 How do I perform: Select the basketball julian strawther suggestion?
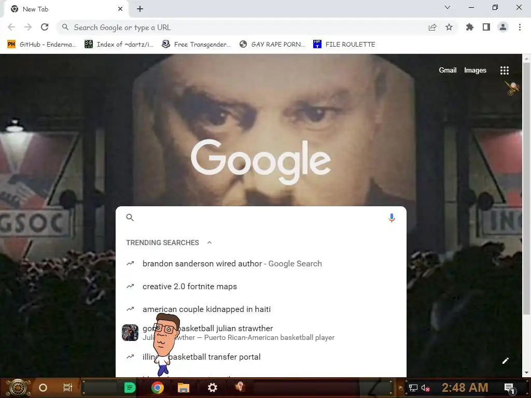[261, 333]
